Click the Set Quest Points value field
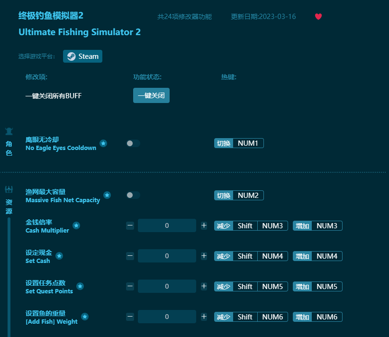The height and width of the screenshot is (337, 389). tap(167, 286)
